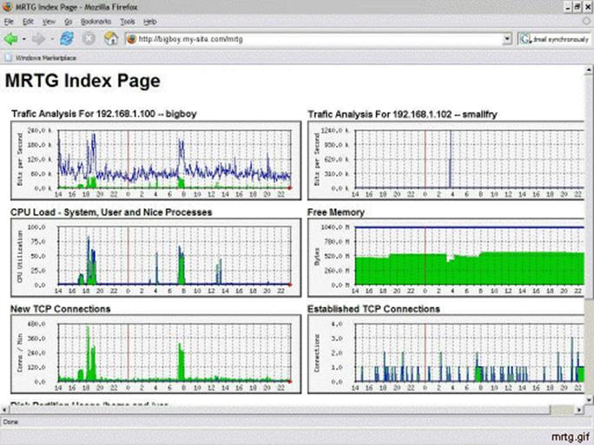This screenshot has height=445, width=594.
Task: Click 'Trafic Analysis For 192.168.1.102 -- smallfry' title
Action: [x=402, y=115]
